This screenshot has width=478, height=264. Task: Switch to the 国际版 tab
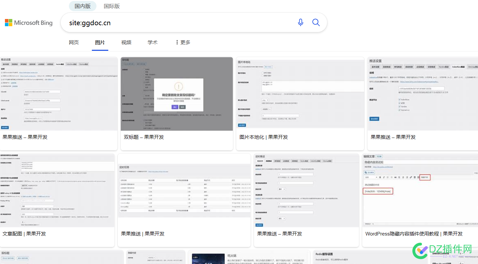pyautogui.click(x=112, y=6)
